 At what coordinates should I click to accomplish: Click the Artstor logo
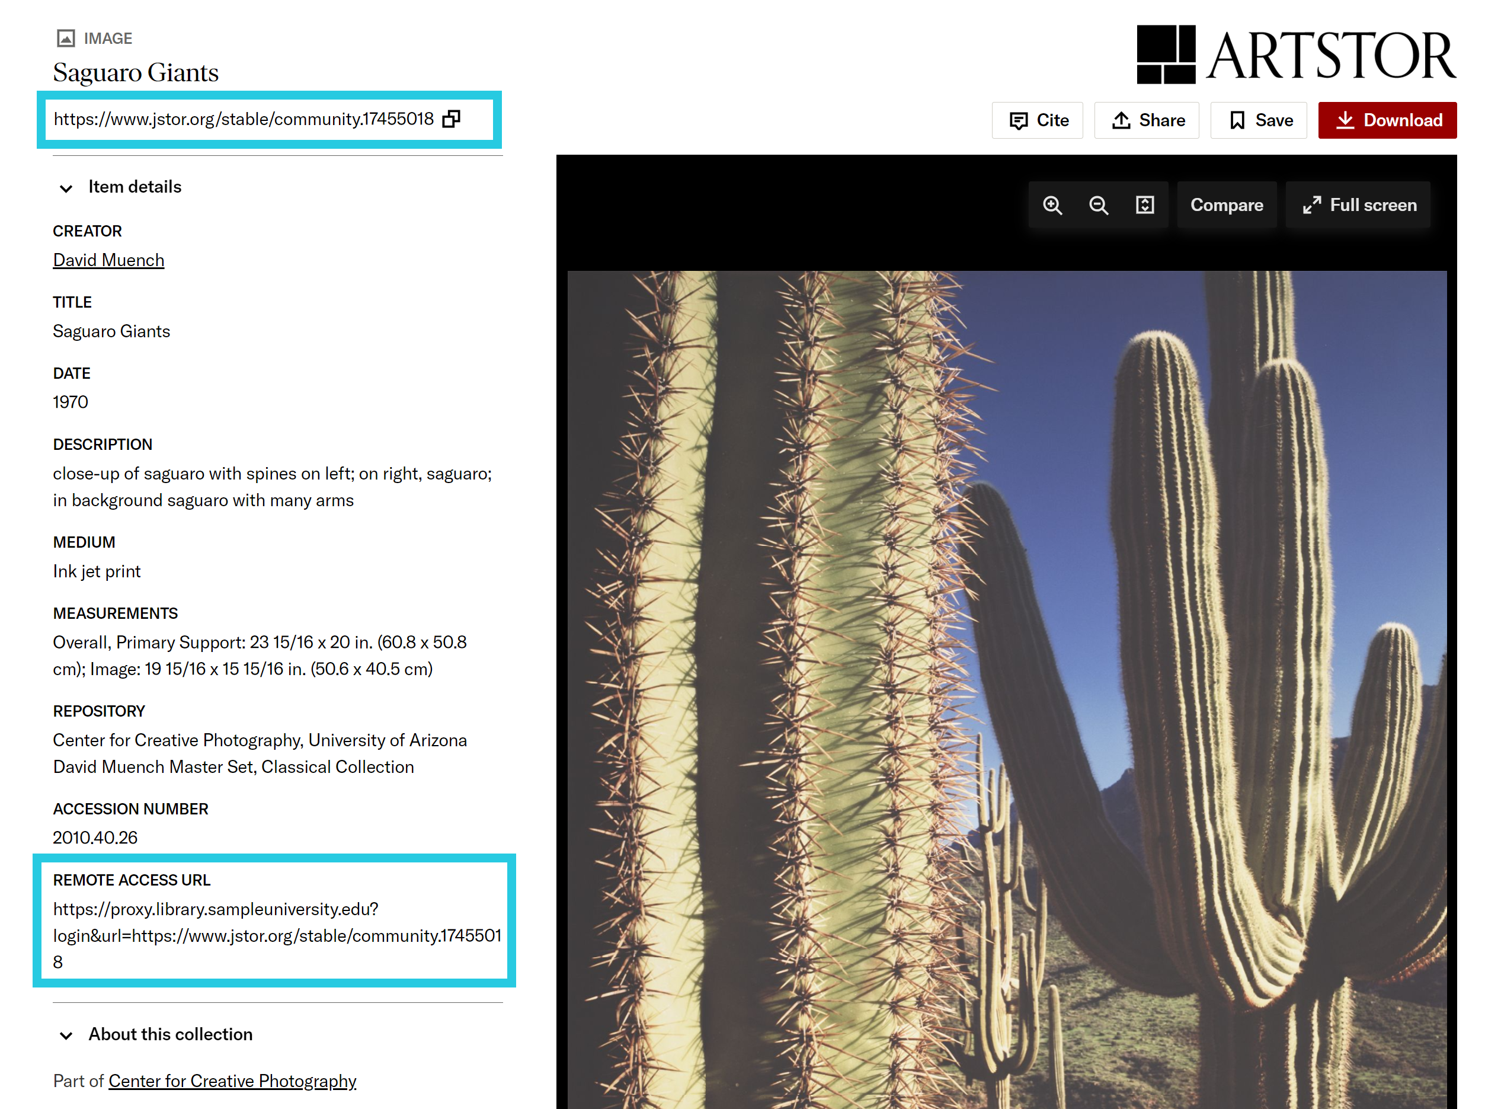coord(1297,55)
